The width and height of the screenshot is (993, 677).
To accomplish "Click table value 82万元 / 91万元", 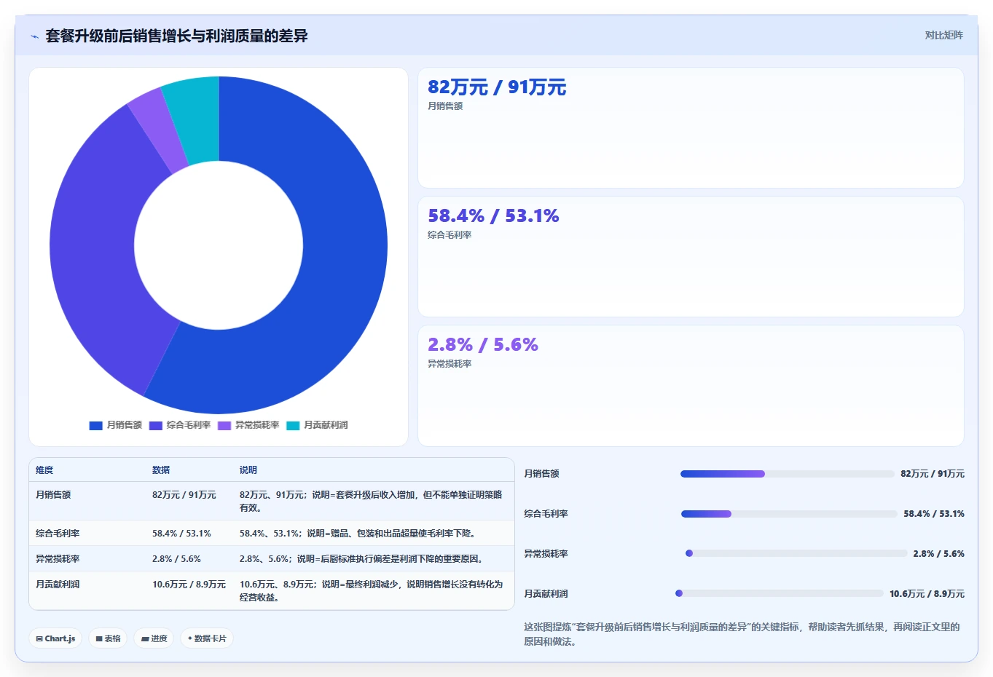I will coord(184,495).
